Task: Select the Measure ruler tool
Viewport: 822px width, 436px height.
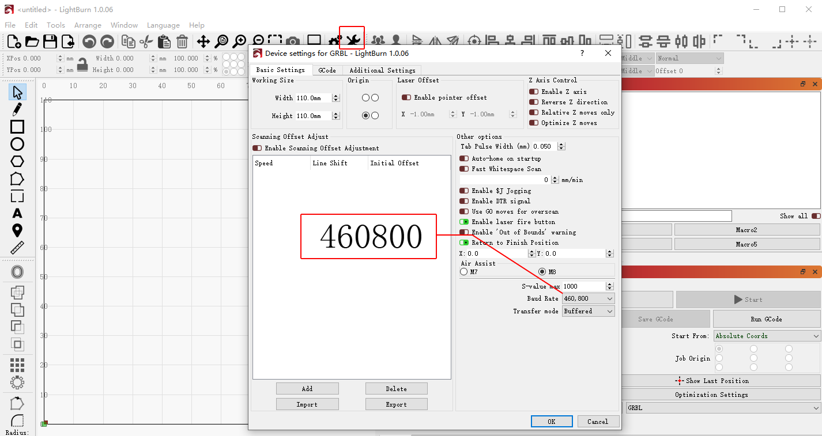Action: coord(17,248)
